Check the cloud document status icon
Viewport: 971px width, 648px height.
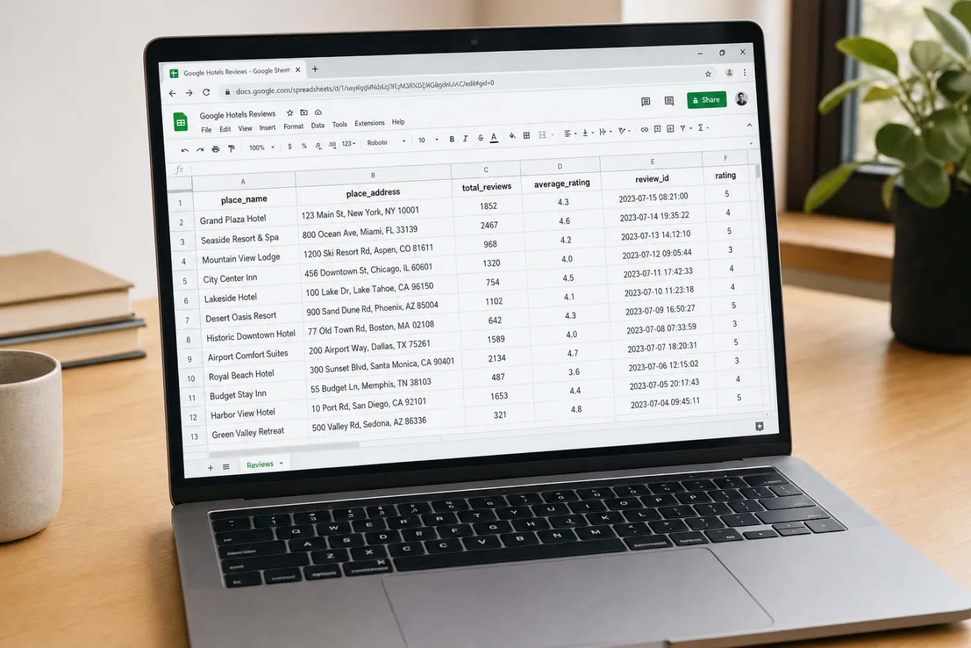[318, 112]
